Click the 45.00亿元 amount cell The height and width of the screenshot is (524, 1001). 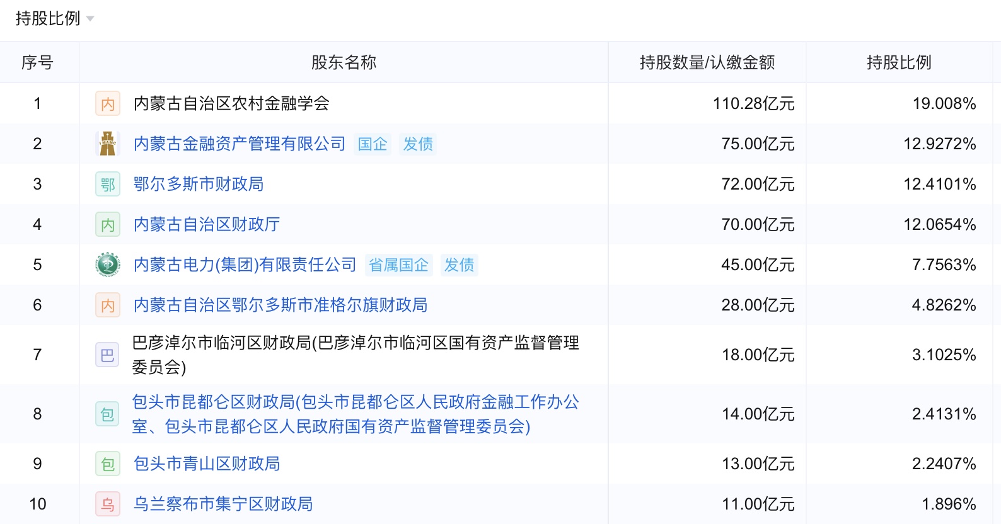758,265
